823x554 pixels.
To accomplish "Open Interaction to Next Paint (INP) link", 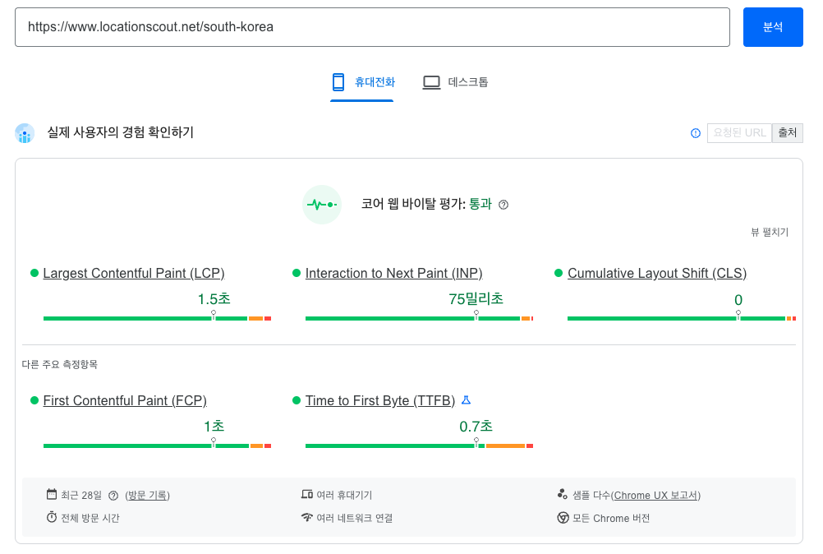I will 393,273.
